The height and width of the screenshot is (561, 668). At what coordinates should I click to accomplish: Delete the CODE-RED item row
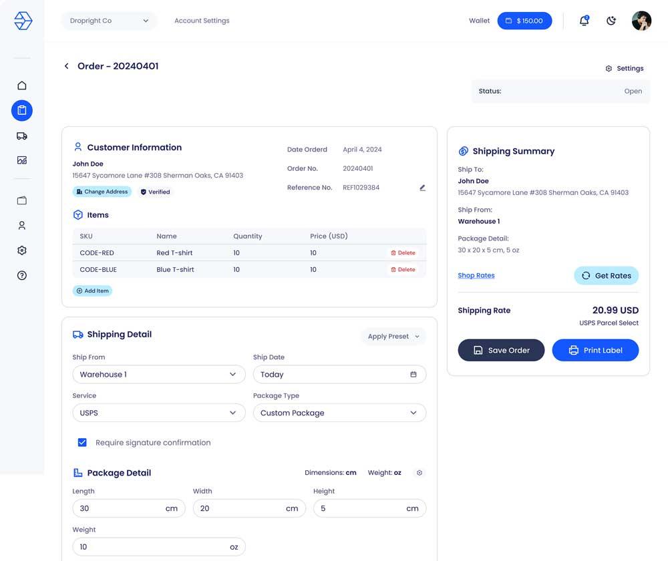coord(403,253)
